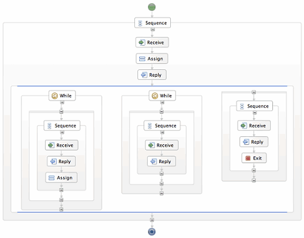Select the Receive in the right branch Sequence
The image size is (304, 238).
pos(254,125)
